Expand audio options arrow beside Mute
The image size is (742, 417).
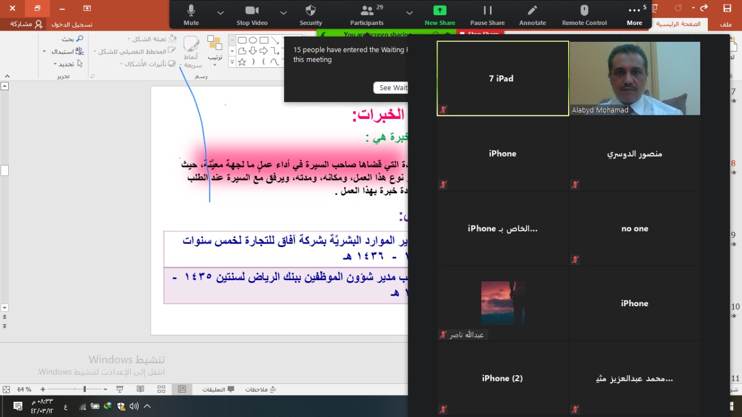(220, 12)
